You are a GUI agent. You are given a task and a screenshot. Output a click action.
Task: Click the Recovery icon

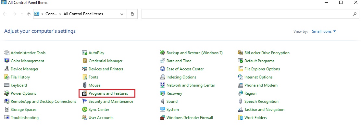point(163,93)
